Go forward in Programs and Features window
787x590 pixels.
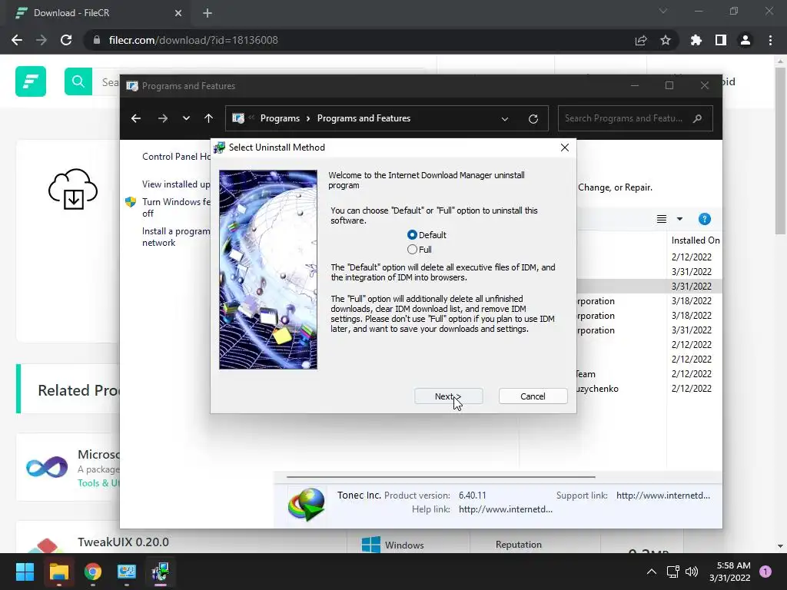point(163,118)
